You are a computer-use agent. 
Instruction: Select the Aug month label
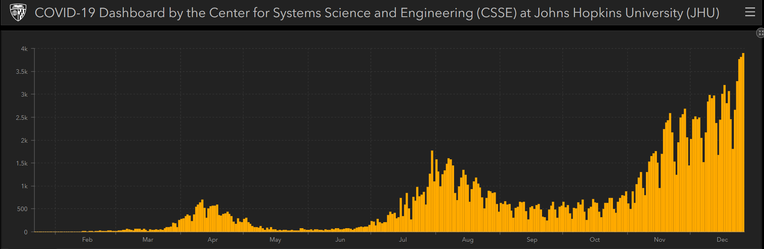(x=468, y=240)
